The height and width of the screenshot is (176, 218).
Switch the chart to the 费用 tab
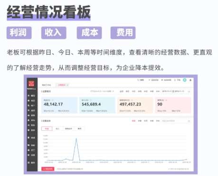pyautogui.click(x=79, y=128)
